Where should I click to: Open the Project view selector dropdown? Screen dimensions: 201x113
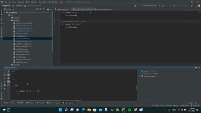point(9,9)
